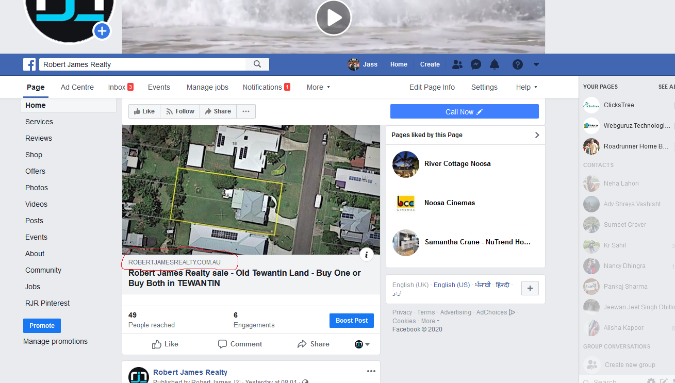Open the Help dropdown menu

[526, 87]
